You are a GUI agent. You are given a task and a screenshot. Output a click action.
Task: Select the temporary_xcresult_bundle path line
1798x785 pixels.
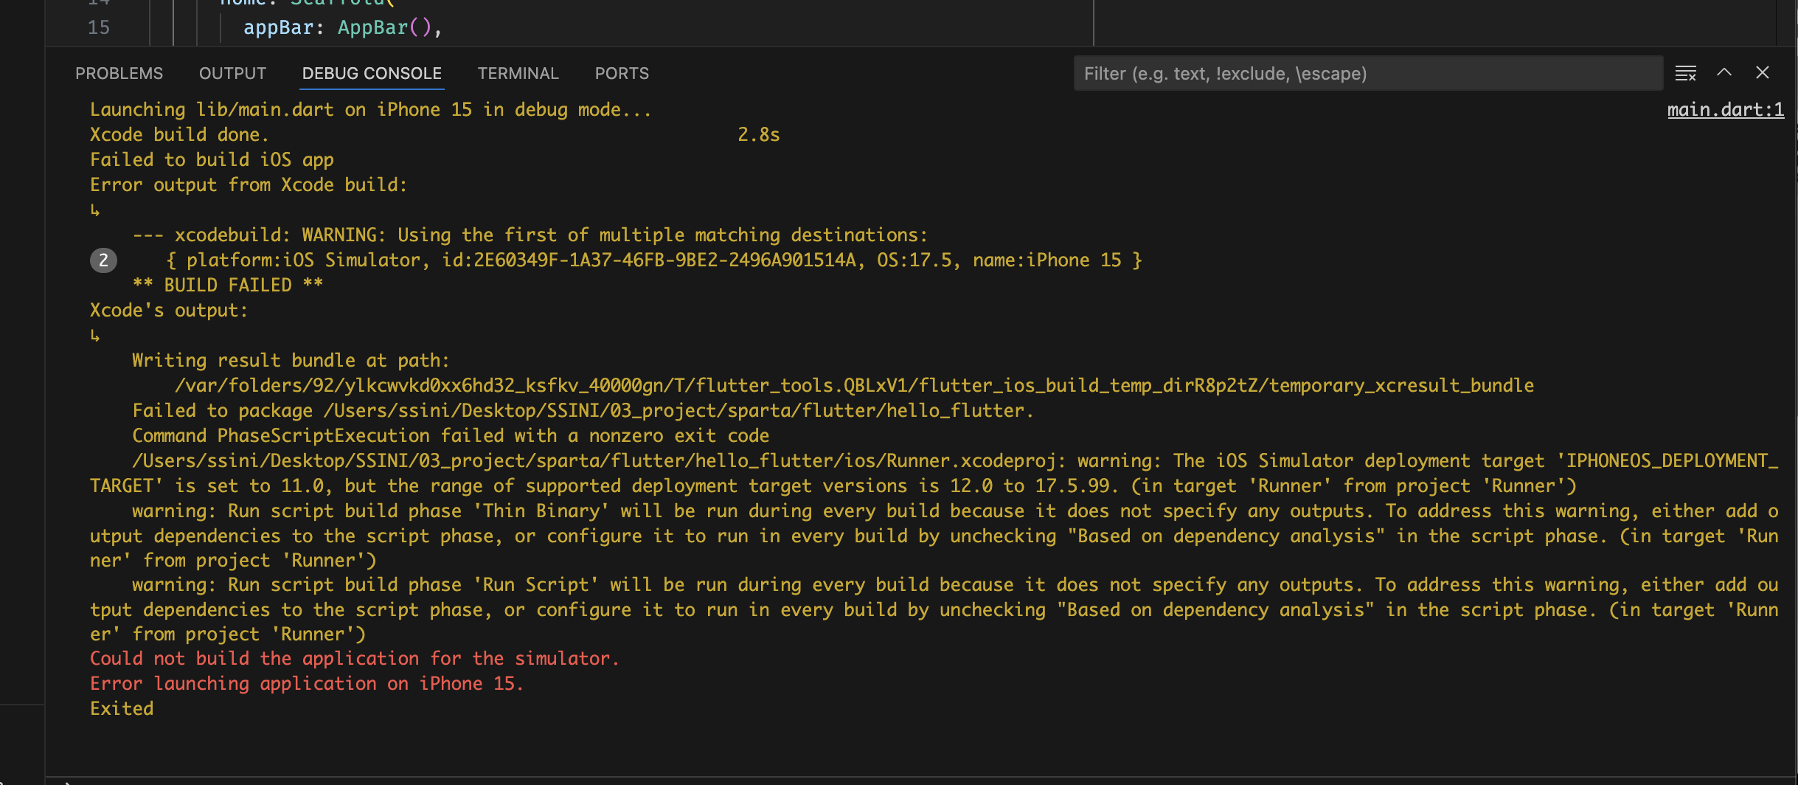pyautogui.click(x=854, y=385)
